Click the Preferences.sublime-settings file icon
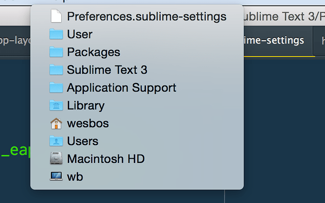325x203 pixels. point(56,16)
